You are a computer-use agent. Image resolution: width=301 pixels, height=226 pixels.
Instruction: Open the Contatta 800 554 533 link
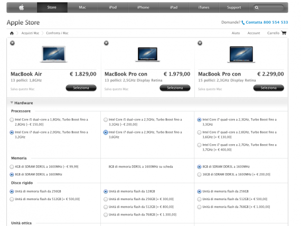(x=267, y=22)
